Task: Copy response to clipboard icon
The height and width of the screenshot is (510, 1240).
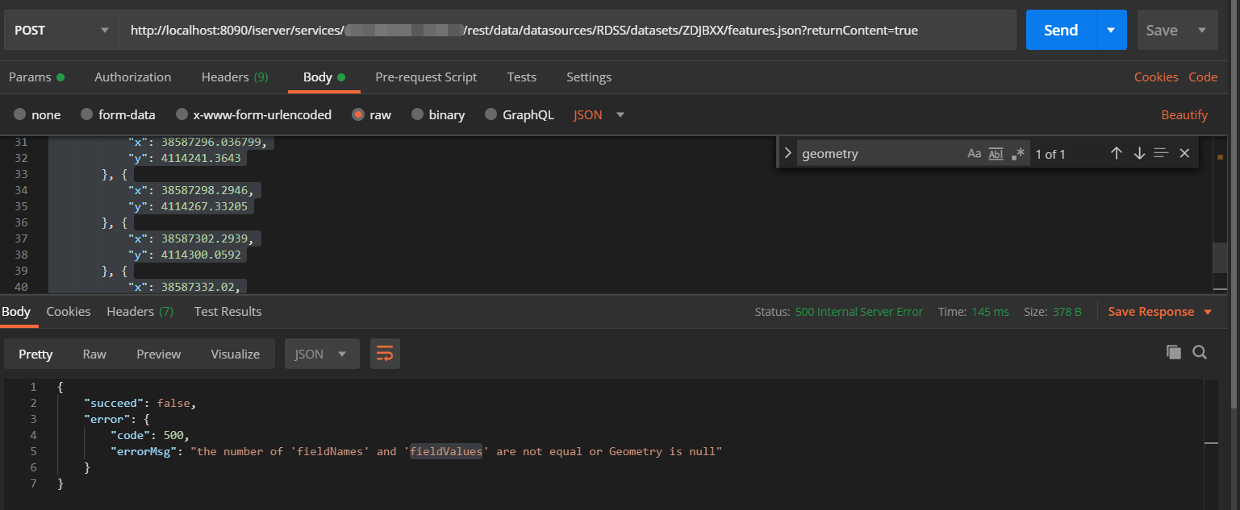Action: click(x=1174, y=352)
